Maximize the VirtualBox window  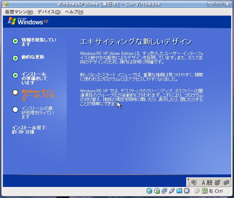coord(219,4)
